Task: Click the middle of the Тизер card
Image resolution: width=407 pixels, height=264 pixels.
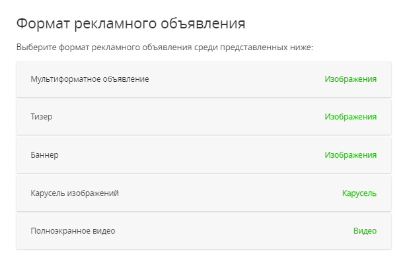Action: (x=203, y=117)
